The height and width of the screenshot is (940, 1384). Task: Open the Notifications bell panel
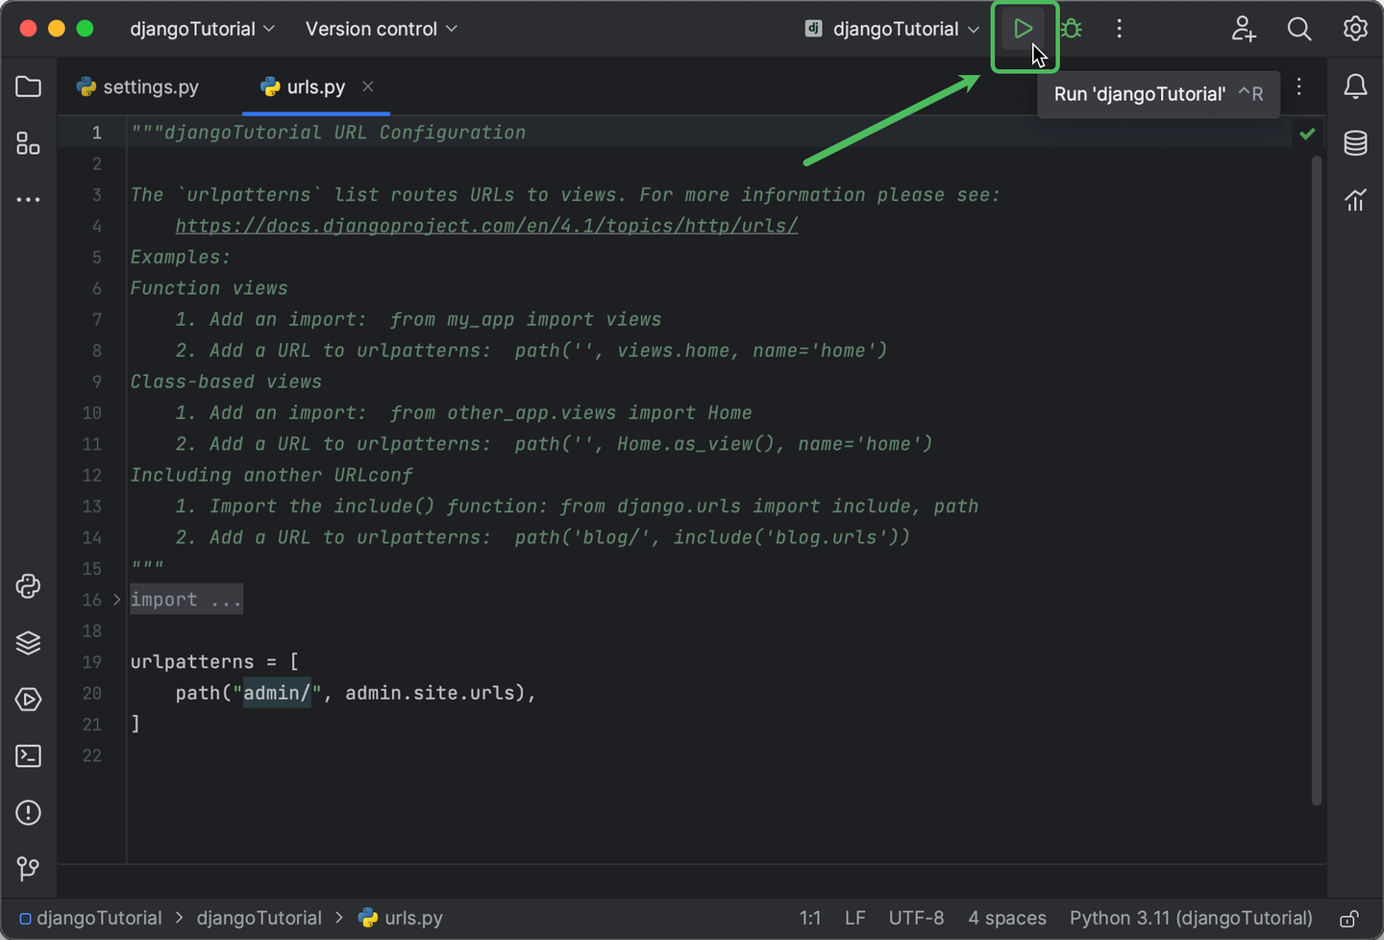pyautogui.click(x=1355, y=87)
